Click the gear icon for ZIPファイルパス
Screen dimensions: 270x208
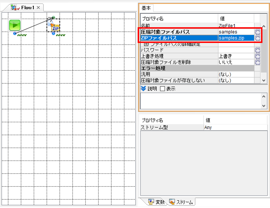coord(258,38)
